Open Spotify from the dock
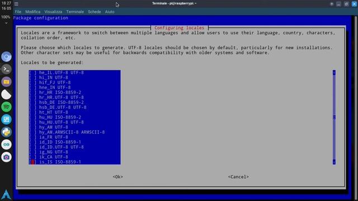358x201 pixels. [6, 107]
